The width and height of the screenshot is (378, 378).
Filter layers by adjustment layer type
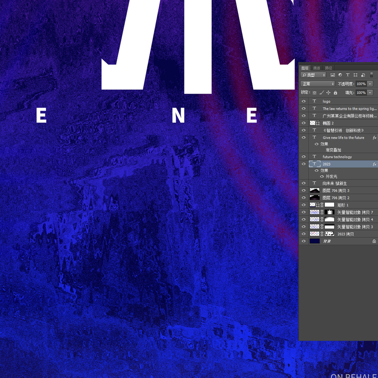[340, 75]
